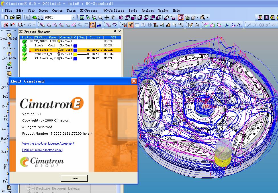Click the Zoom All fit-to-window icon

click(82, 17)
